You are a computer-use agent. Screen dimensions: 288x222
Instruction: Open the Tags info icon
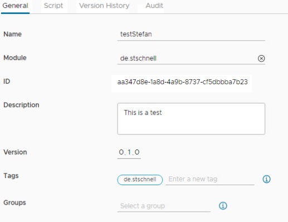[266, 179]
